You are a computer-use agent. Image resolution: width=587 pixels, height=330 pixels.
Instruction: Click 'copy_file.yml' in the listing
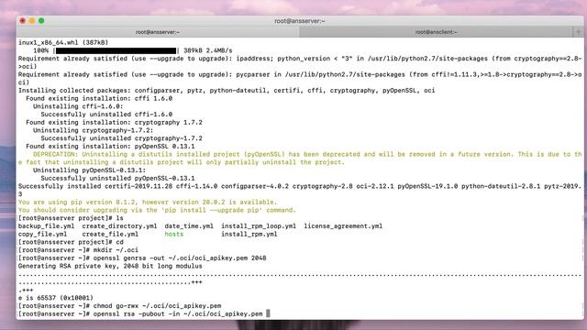click(42, 235)
